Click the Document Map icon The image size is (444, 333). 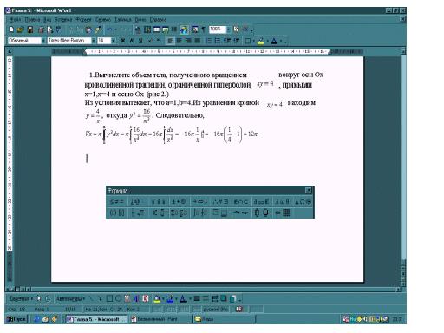194,29
